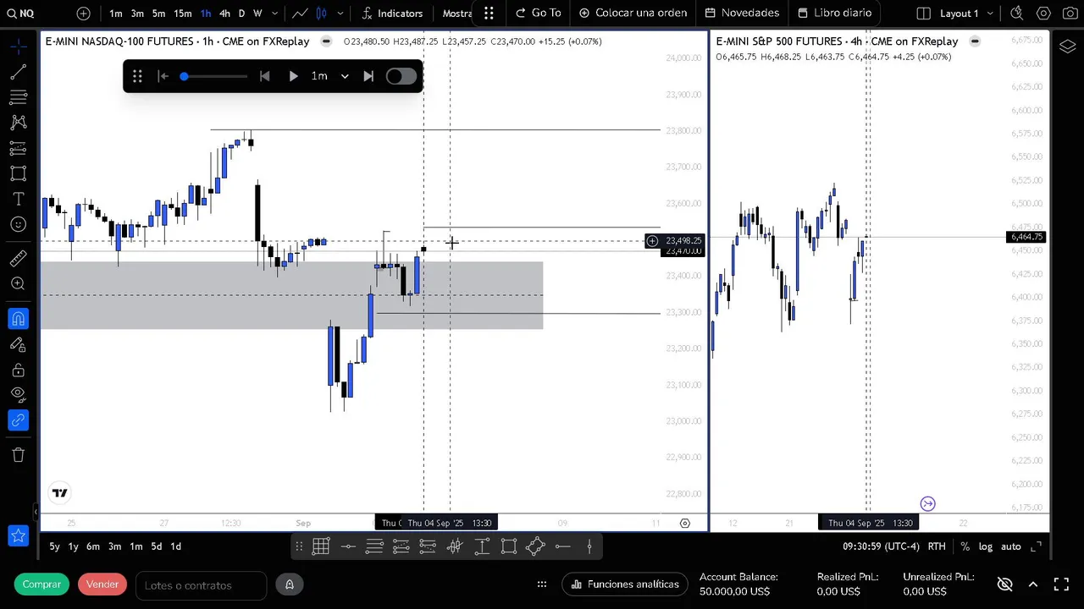The height and width of the screenshot is (609, 1084).
Task: Add a symbol to compare with plus icon
Action: point(83,13)
